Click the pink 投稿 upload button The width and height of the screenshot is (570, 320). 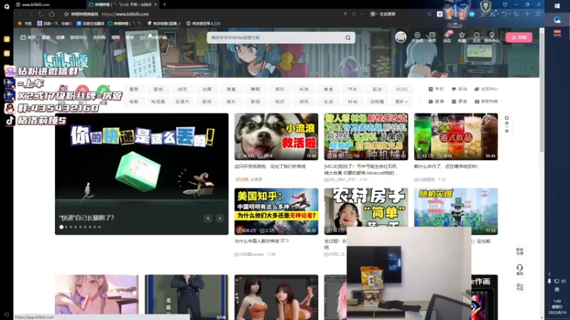(519, 38)
